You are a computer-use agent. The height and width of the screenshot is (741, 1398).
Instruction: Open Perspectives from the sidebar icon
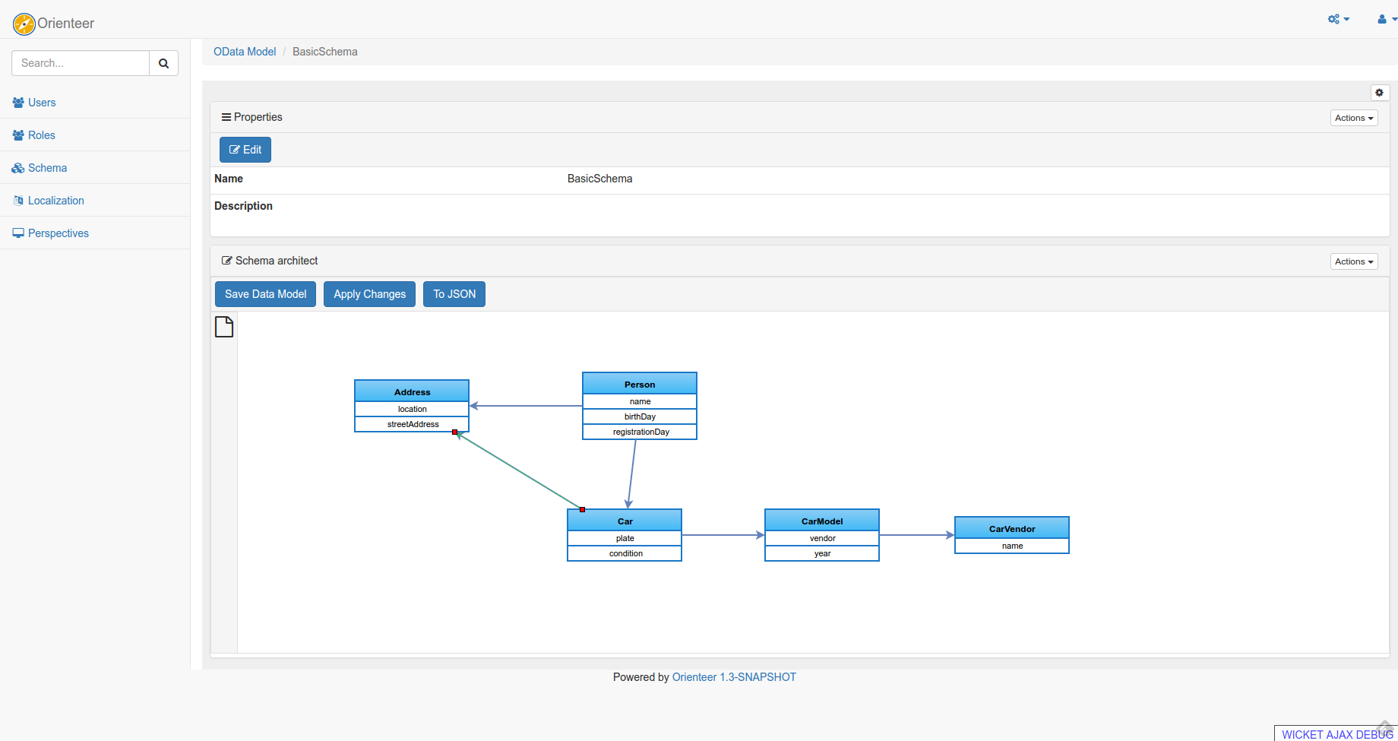[x=18, y=233]
